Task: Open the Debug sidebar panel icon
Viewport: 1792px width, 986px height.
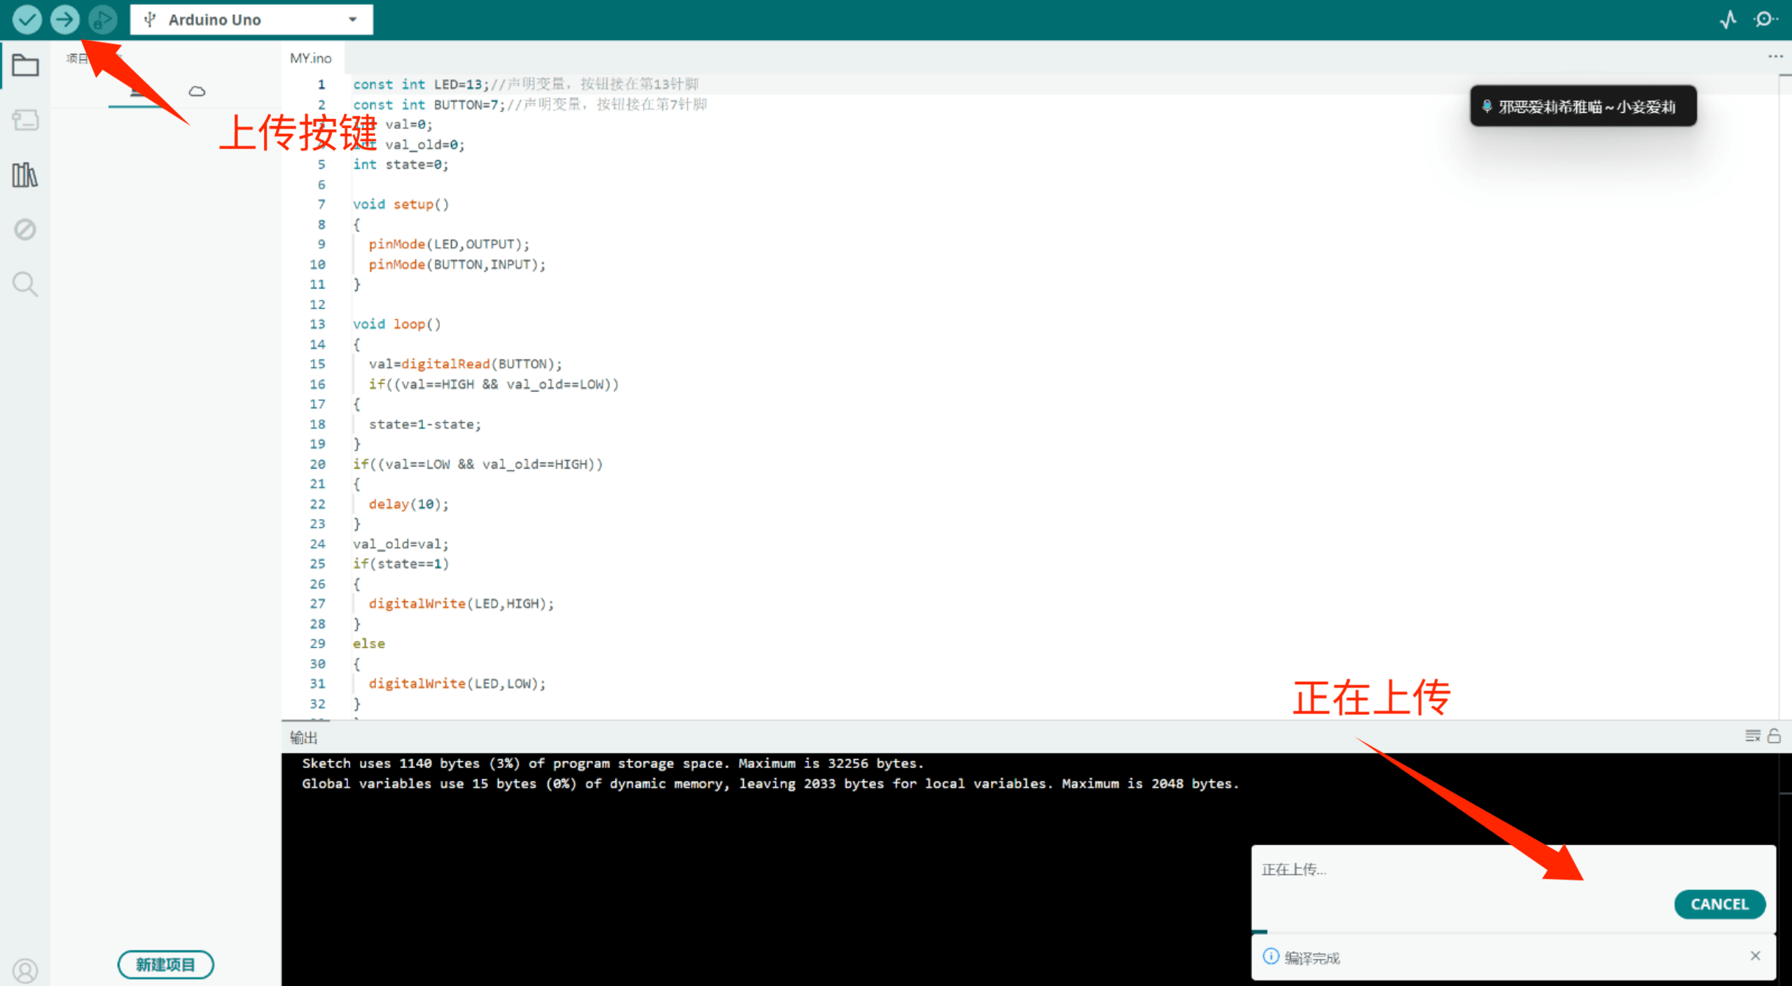Action: (x=25, y=230)
